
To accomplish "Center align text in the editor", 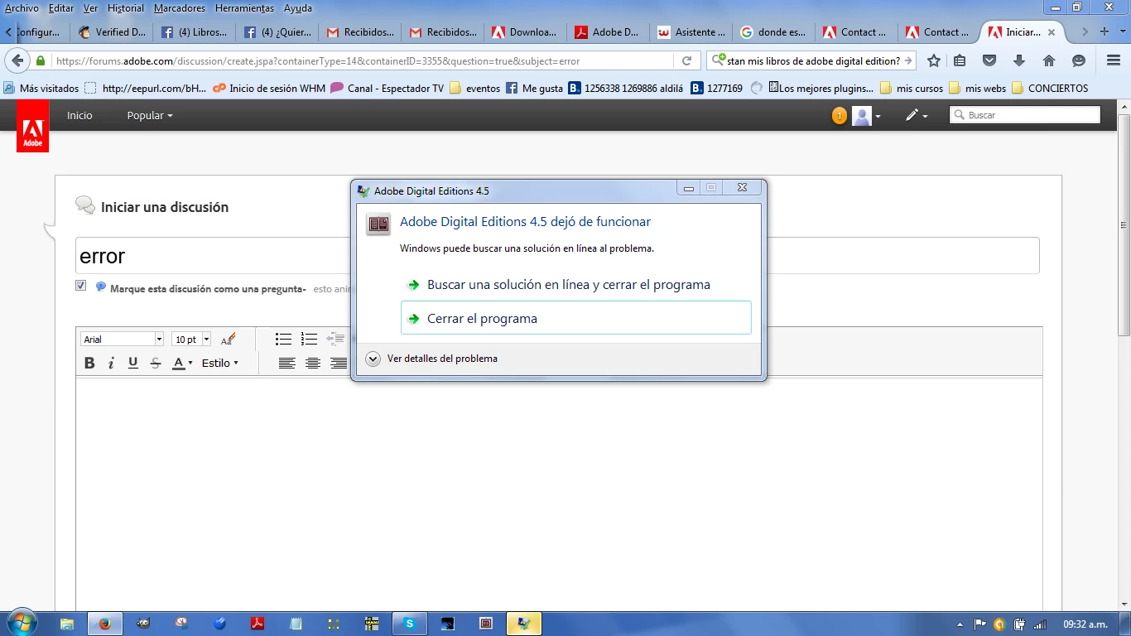I will click(x=312, y=363).
